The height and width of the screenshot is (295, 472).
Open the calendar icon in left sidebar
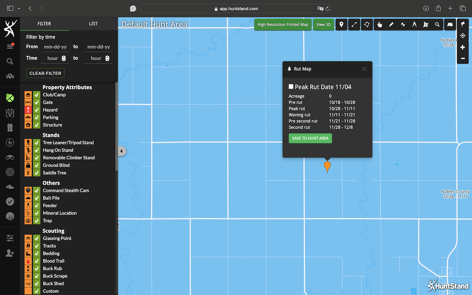point(10,113)
